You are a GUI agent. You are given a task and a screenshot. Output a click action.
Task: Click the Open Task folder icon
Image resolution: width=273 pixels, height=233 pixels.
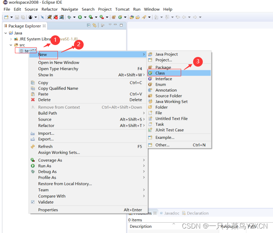(x=137, y=17)
